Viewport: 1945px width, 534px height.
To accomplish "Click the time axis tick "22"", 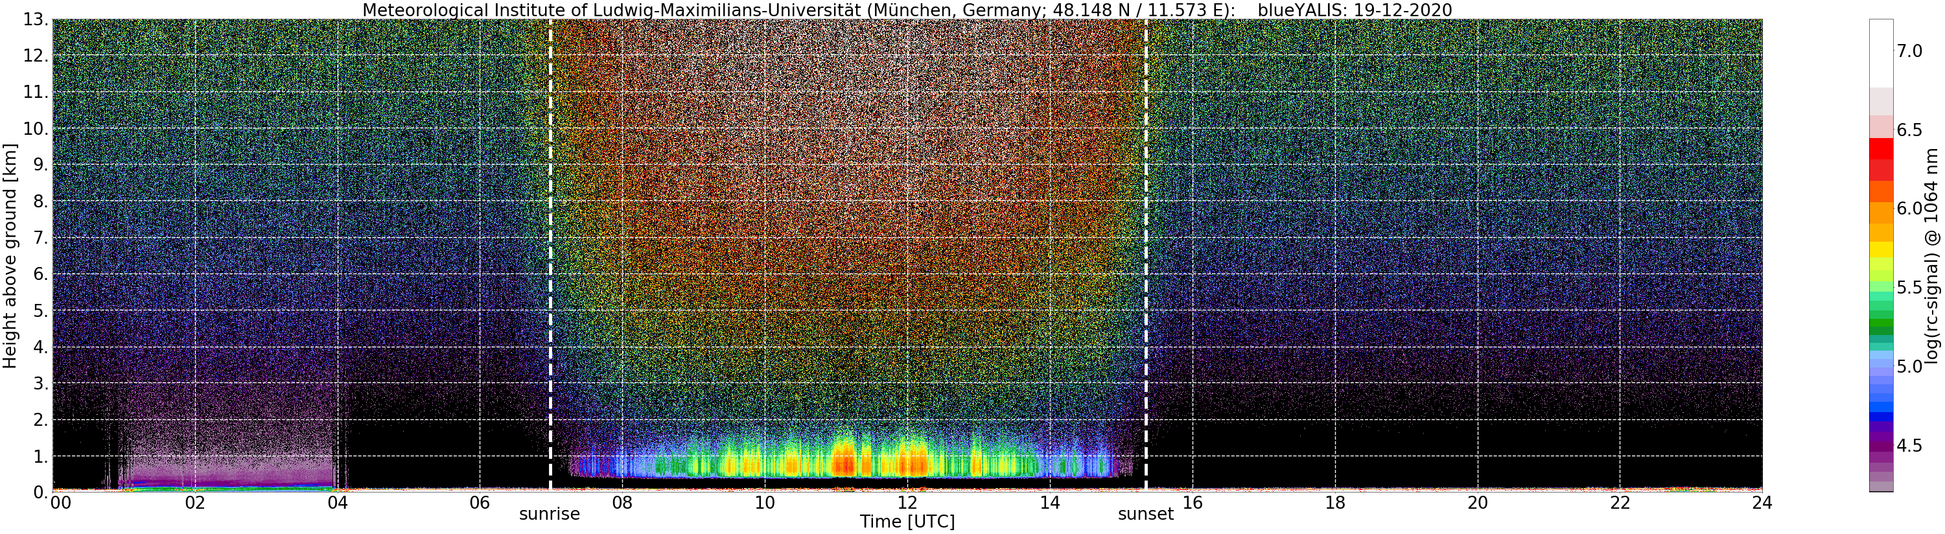I will point(1620,503).
